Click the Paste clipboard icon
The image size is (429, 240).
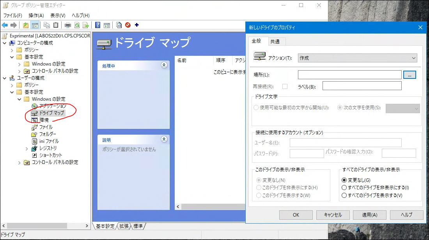click(56, 25)
